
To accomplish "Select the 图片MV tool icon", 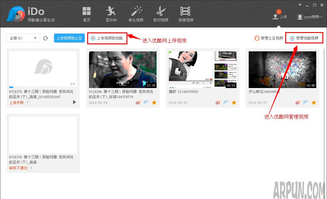I will click(111, 13).
